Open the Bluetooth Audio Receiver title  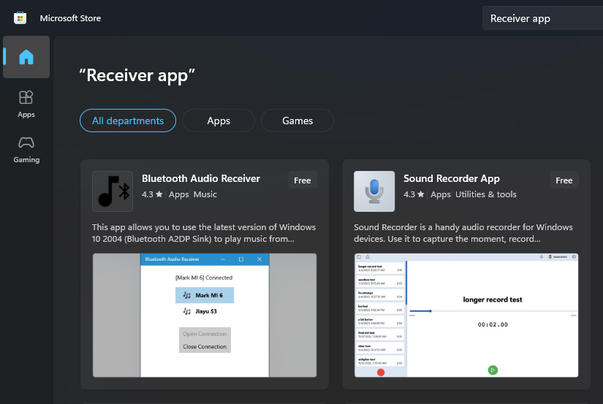pos(201,178)
